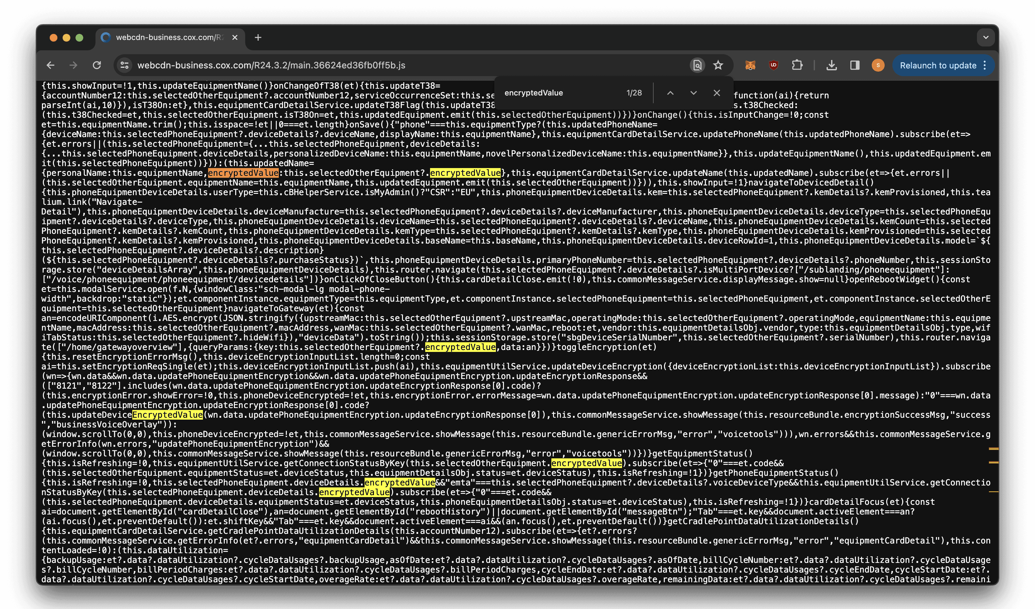Click the Relaunch to update button
This screenshot has width=1035, height=609.
point(938,65)
